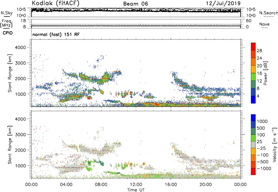Image resolution: width=278 pixels, height=192 pixels.
Task: Click the '28' tick on Power color bar
Action: coord(259,51)
